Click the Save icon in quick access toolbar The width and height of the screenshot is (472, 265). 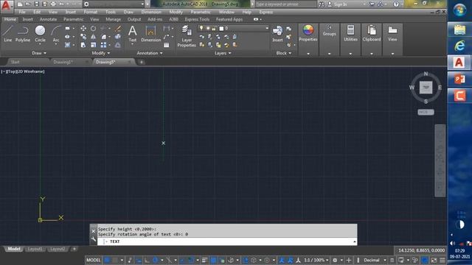pyautogui.click(x=36, y=4)
